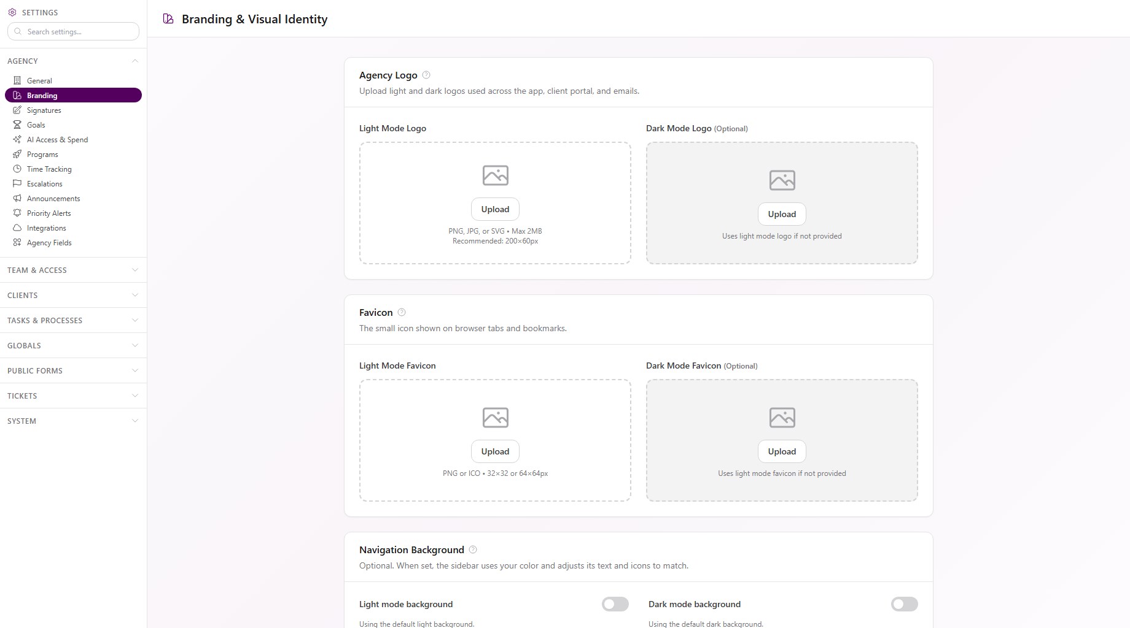Viewport: 1130px width, 628px height.
Task: Open Escalations settings
Action: (73, 183)
